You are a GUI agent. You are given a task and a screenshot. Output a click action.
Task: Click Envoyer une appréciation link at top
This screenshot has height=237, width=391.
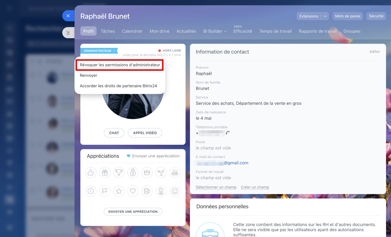[156, 156]
